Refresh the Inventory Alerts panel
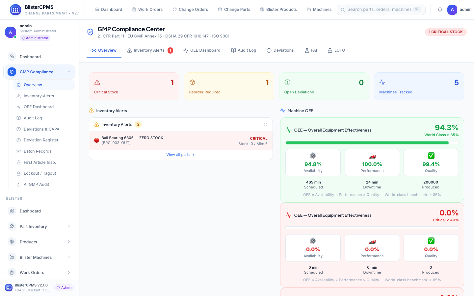This screenshot has height=296, width=474. (265, 125)
